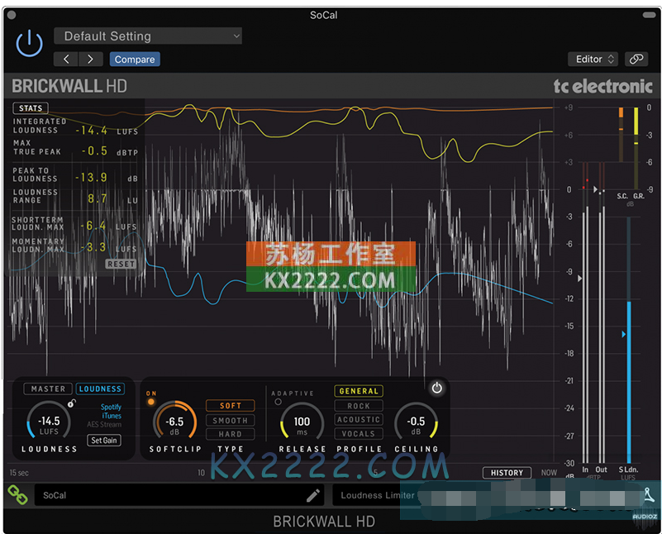Click the BRICKWALL HD title logo
Image resolution: width=662 pixels, height=534 pixels.
pos(69,86)
